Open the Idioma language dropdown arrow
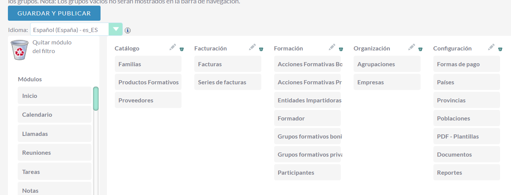The height and width of the screenshot is (195, 511). [x=116, y=29]
